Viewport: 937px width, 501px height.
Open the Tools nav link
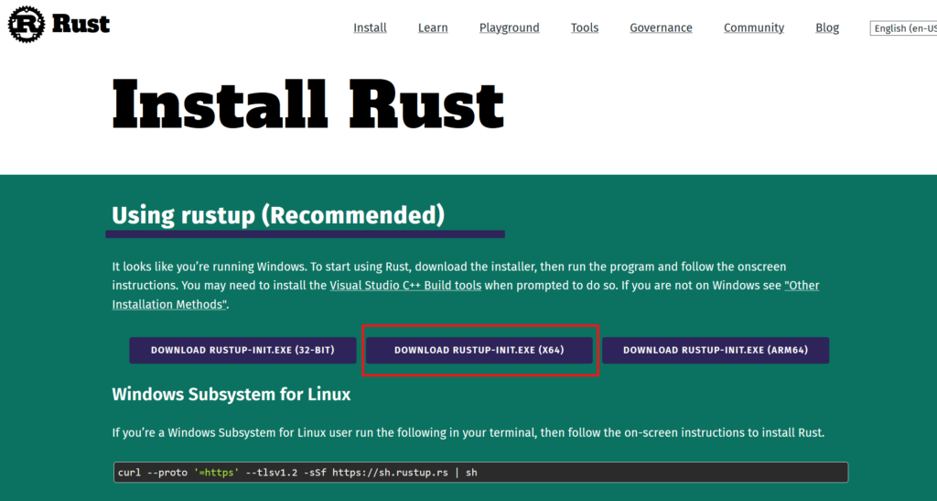pyautogui.click(x=585, y=27)
